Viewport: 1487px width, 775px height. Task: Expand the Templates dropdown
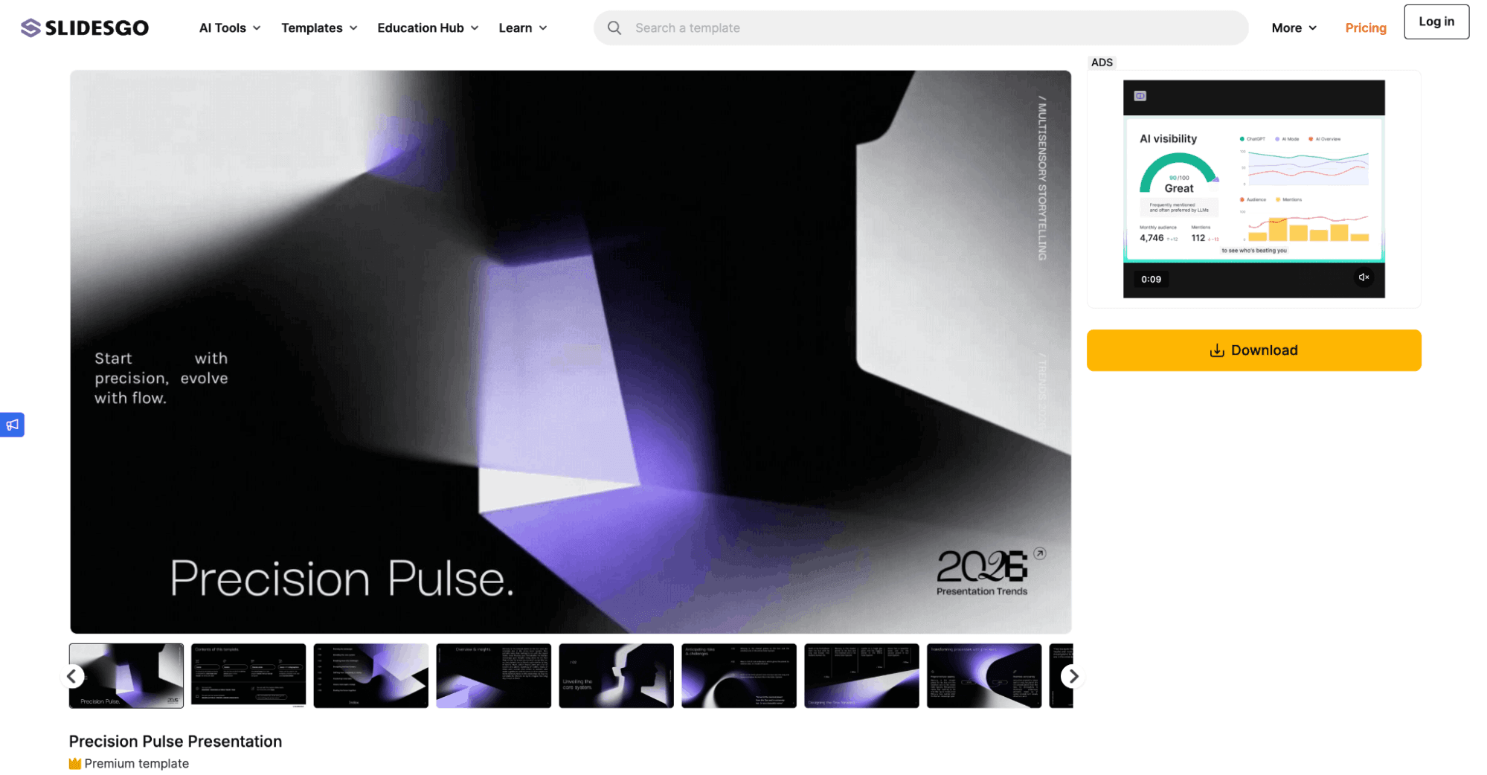click(x=319, y=28)
